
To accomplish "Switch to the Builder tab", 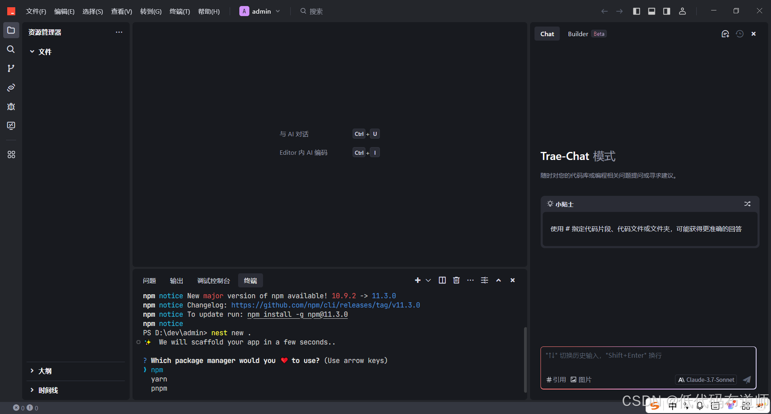I will coord(586,34).
